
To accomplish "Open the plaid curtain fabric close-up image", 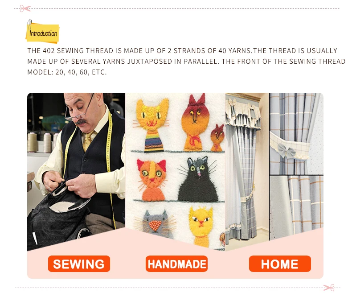I will (296, 206).
